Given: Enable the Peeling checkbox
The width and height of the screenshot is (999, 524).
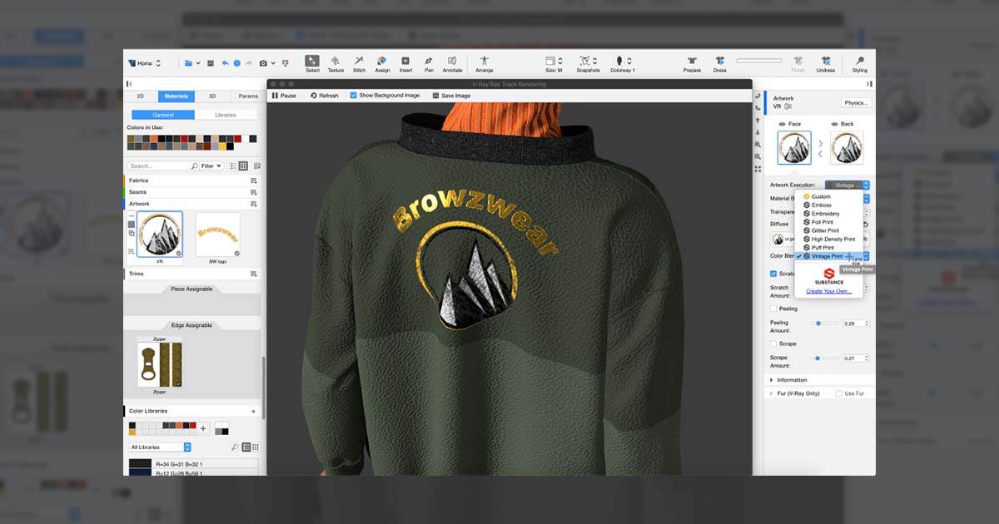Looking at the screenshot, I should [773, 309].
